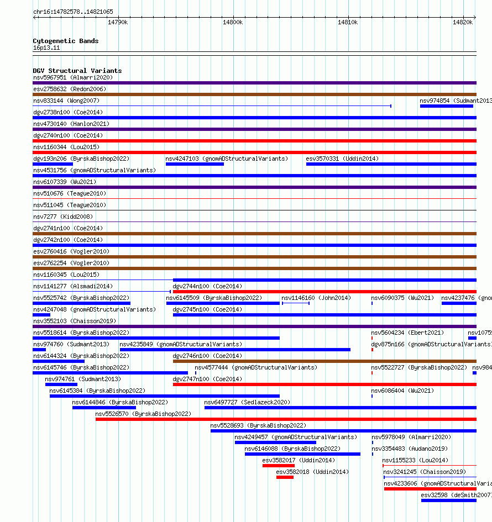Open nsv1160345 (Lou2015) variant
The image size is (492, 522).
point(66,275)
